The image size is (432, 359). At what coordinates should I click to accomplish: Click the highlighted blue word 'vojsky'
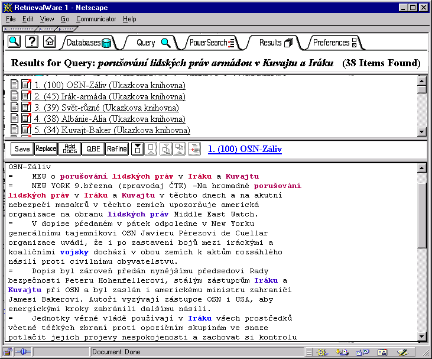tap(74, 252)
